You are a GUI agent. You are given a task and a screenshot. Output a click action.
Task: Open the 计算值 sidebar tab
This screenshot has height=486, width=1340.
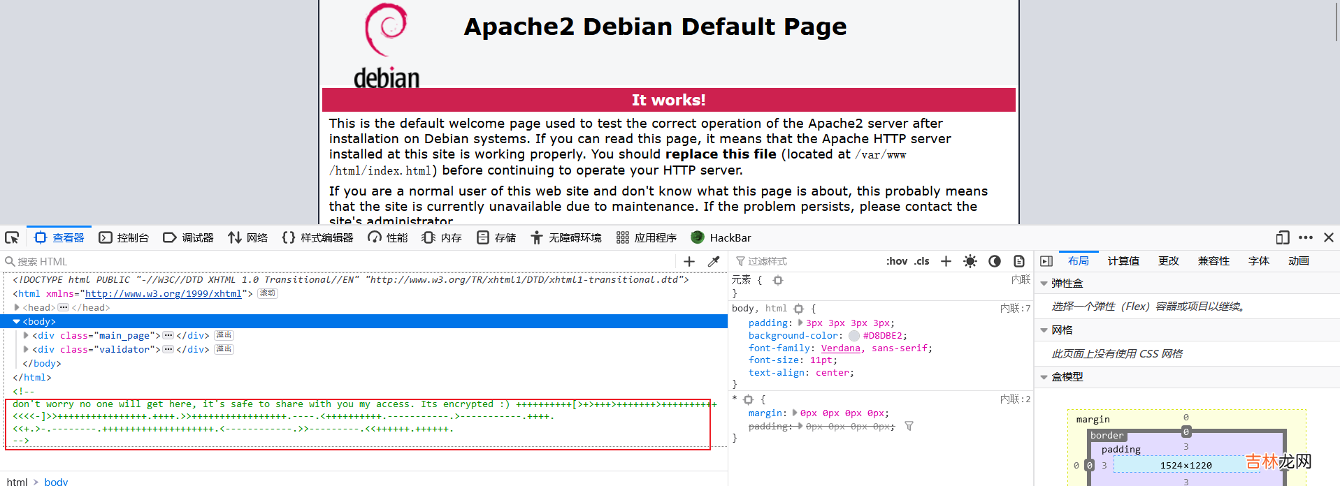[1123, 261]
